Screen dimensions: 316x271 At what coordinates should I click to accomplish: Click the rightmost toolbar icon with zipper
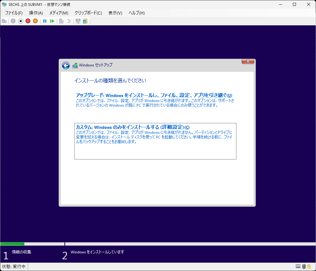(85, 21)
